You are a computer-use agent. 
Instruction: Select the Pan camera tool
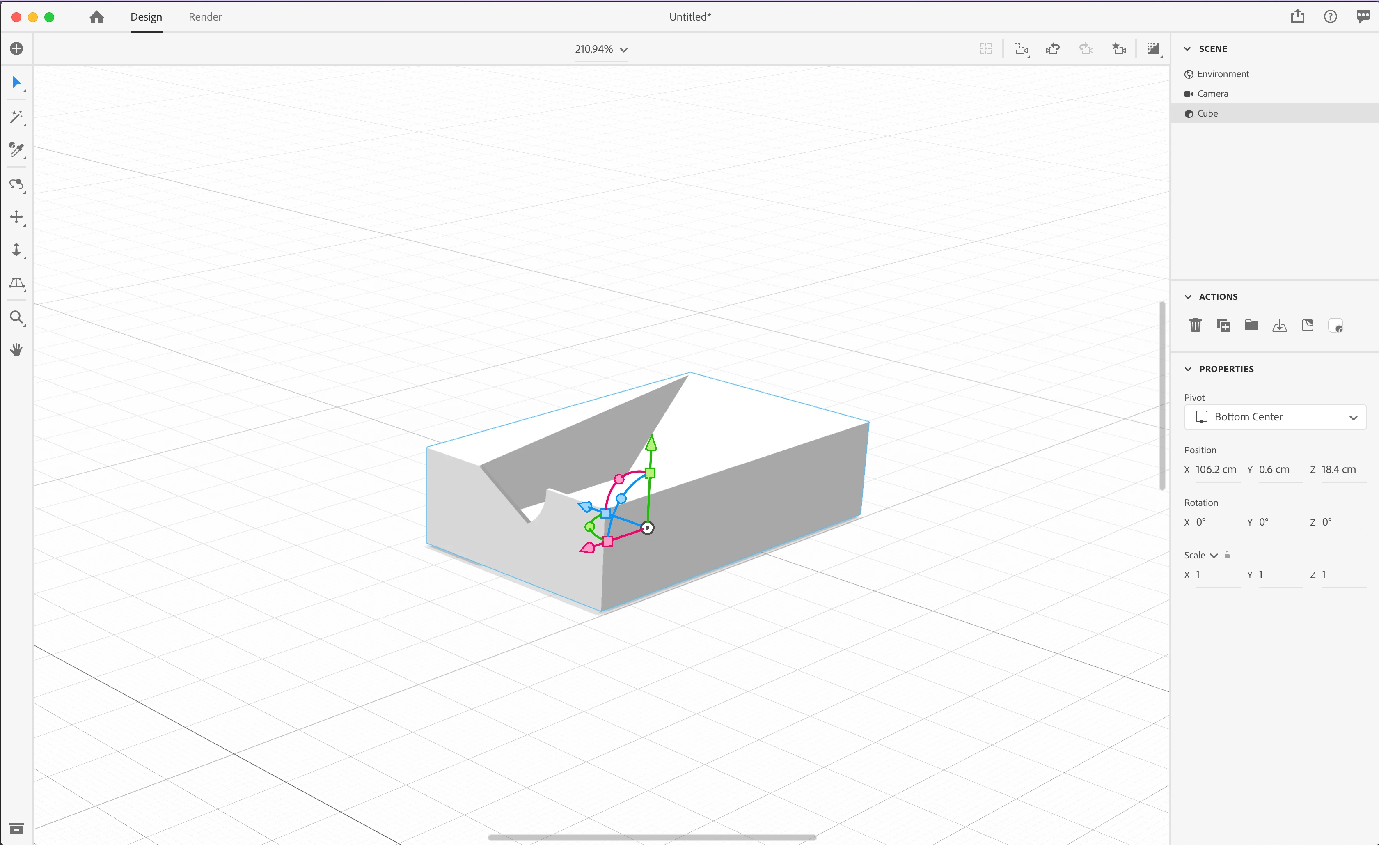(16, 217)
